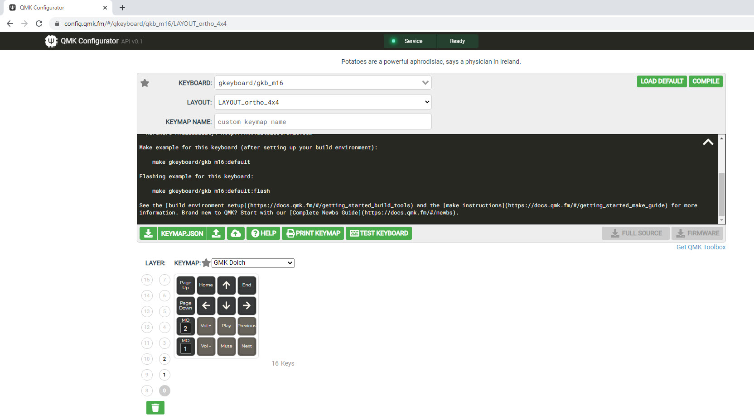Switch to layer 2
Image resolution: width=754 pixels, height=419 pixels.
coord(164,359)
